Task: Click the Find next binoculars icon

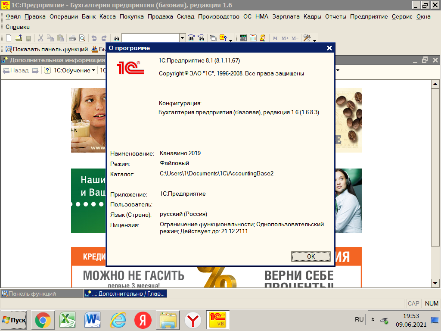Action: [191, 38]
